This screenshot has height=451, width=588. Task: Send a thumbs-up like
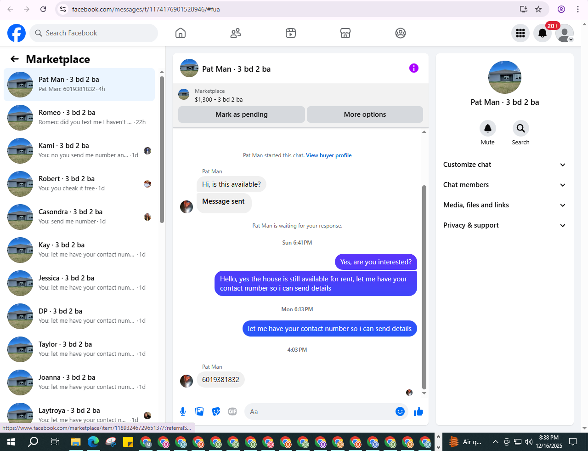(418, 411)
